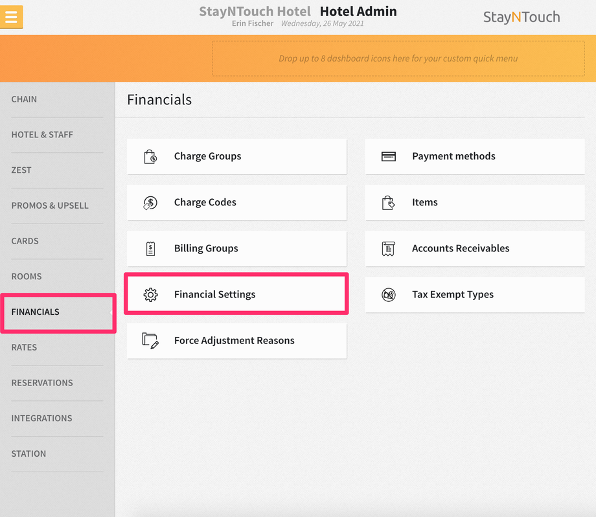This screenshot has width=596, height=517.
Task: Select Promos & Upsell in sidebar
Action: (x=57, y=205)
